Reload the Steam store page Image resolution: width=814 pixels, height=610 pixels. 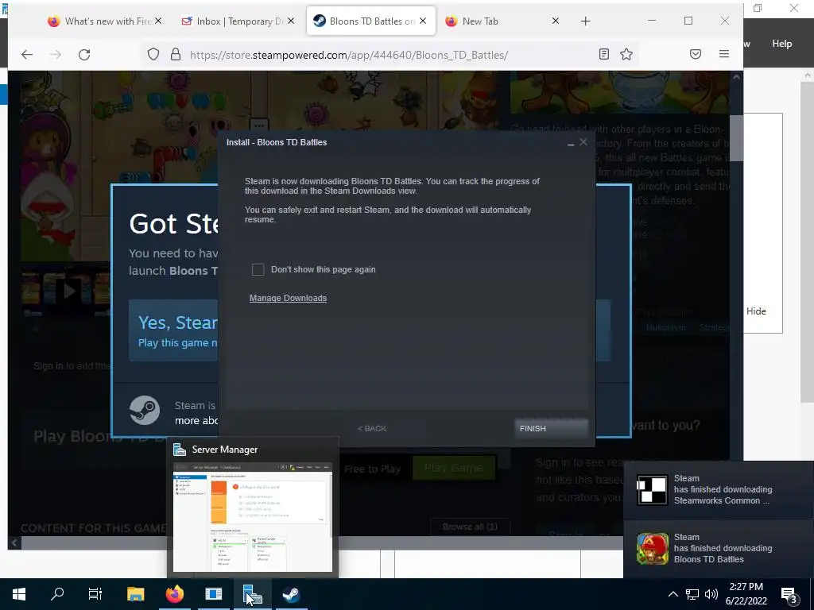84,55
